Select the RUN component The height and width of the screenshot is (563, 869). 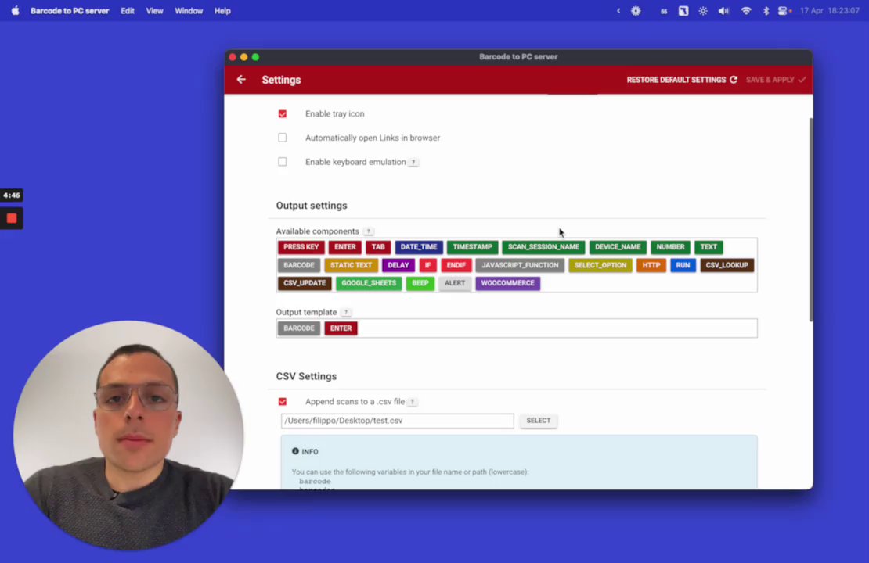click(683, 265)
